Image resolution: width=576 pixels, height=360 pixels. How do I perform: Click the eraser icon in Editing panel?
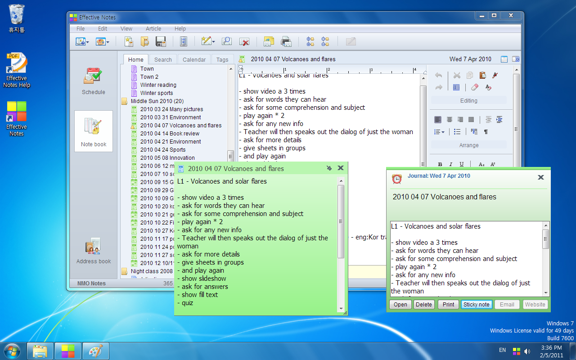point(475,87)
